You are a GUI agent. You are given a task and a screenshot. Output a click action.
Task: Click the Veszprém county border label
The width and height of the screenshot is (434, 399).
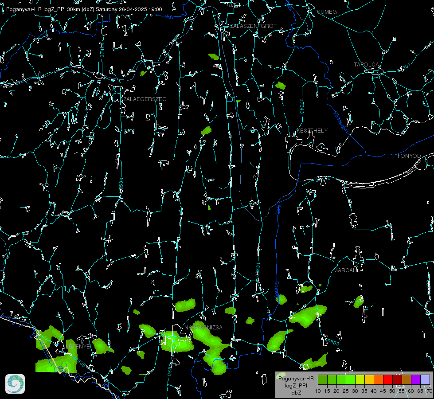(340, 122)
